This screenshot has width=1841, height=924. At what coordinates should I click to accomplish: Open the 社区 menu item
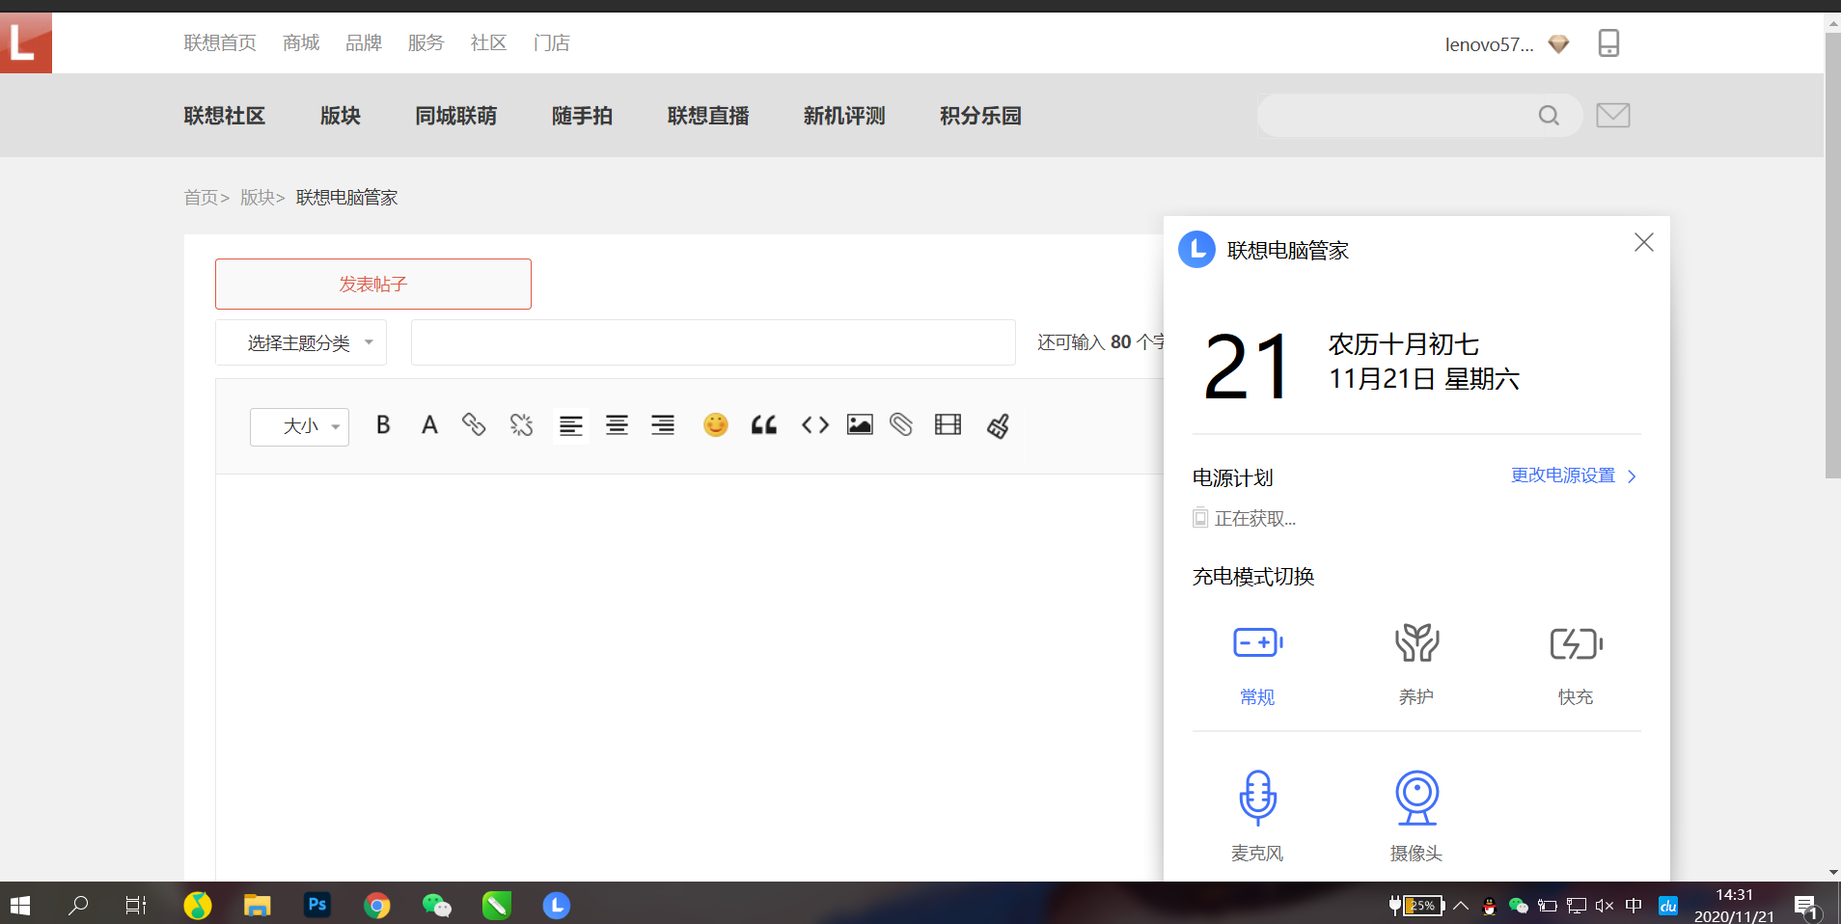[488, 42]
